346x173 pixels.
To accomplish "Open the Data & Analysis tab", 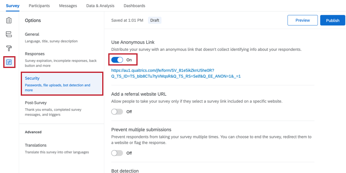I will (x=100, y=6).
